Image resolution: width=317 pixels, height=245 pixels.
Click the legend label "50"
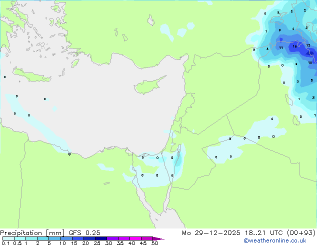click(154, 243)
